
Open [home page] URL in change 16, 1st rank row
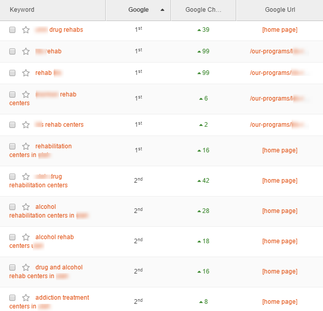280,150
